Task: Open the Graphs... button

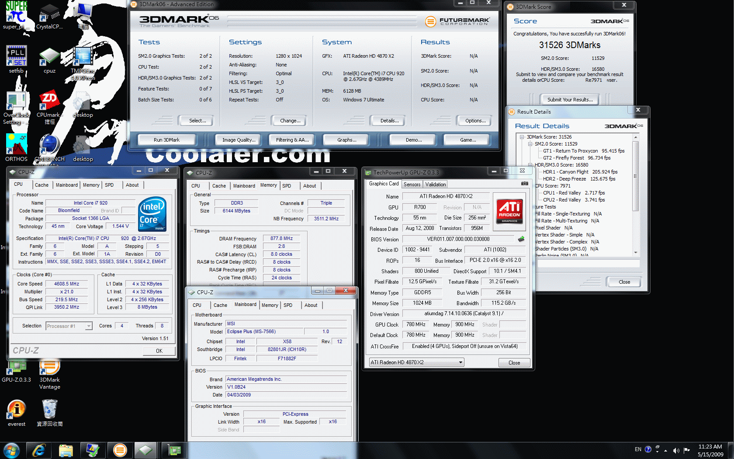Action: coord(346,140)
